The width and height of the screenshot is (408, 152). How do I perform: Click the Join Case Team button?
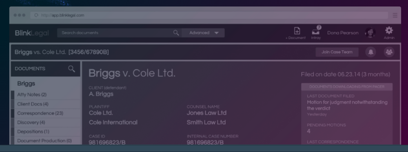click(x=337, y=52)
